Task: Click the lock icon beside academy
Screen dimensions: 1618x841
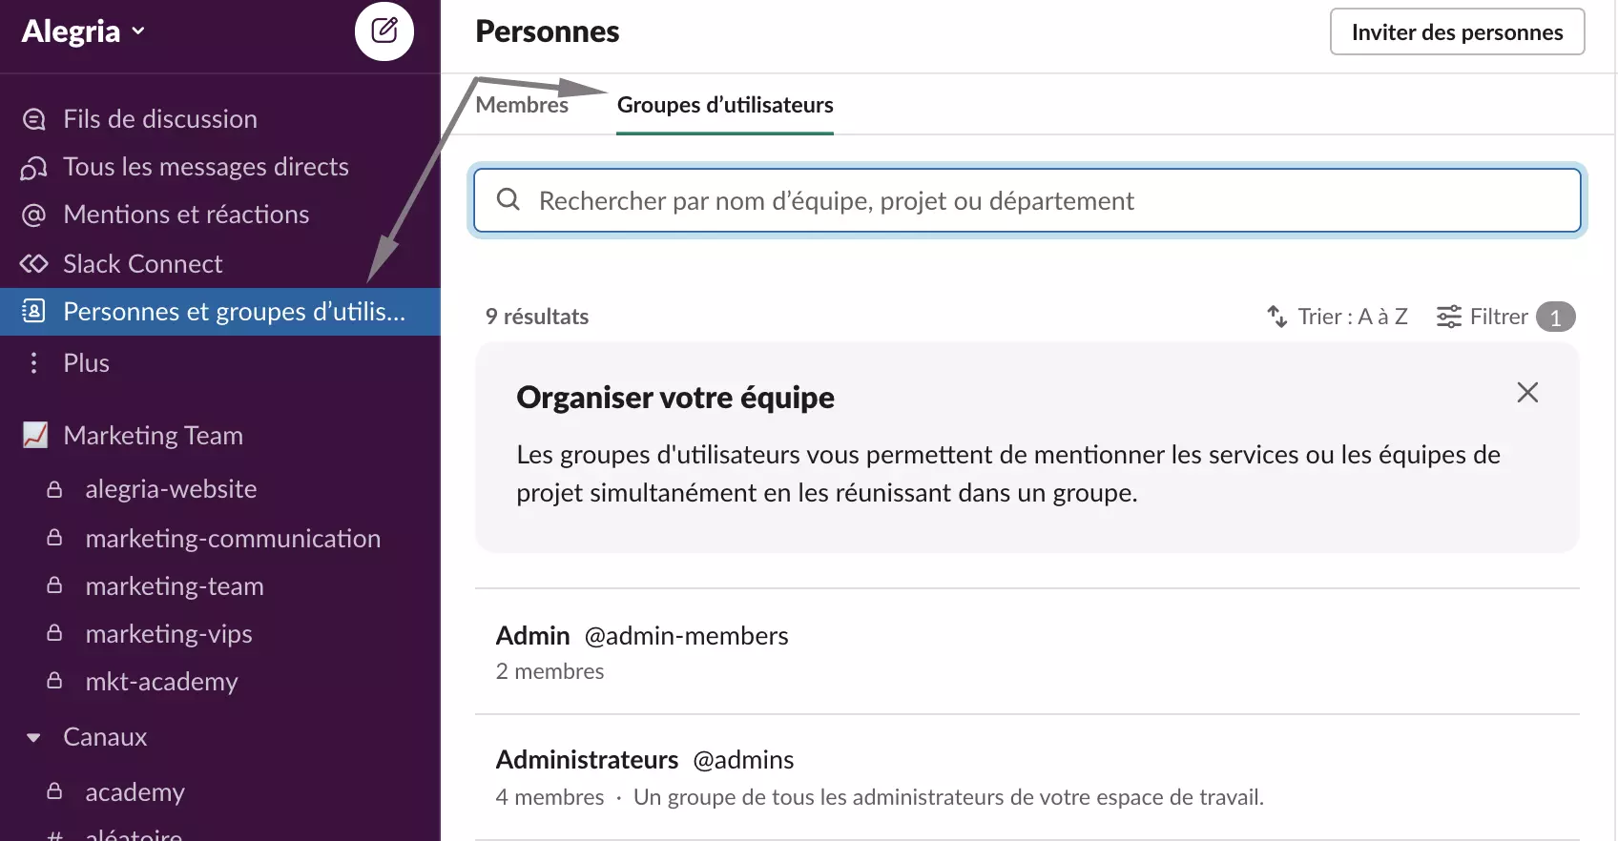Action: (x=54, y=791)
